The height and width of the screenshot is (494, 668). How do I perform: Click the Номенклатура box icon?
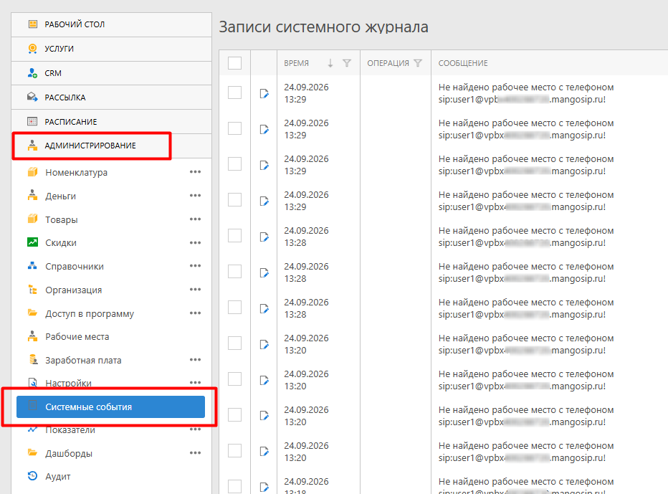pyautogui.click(x=32, y=172)
